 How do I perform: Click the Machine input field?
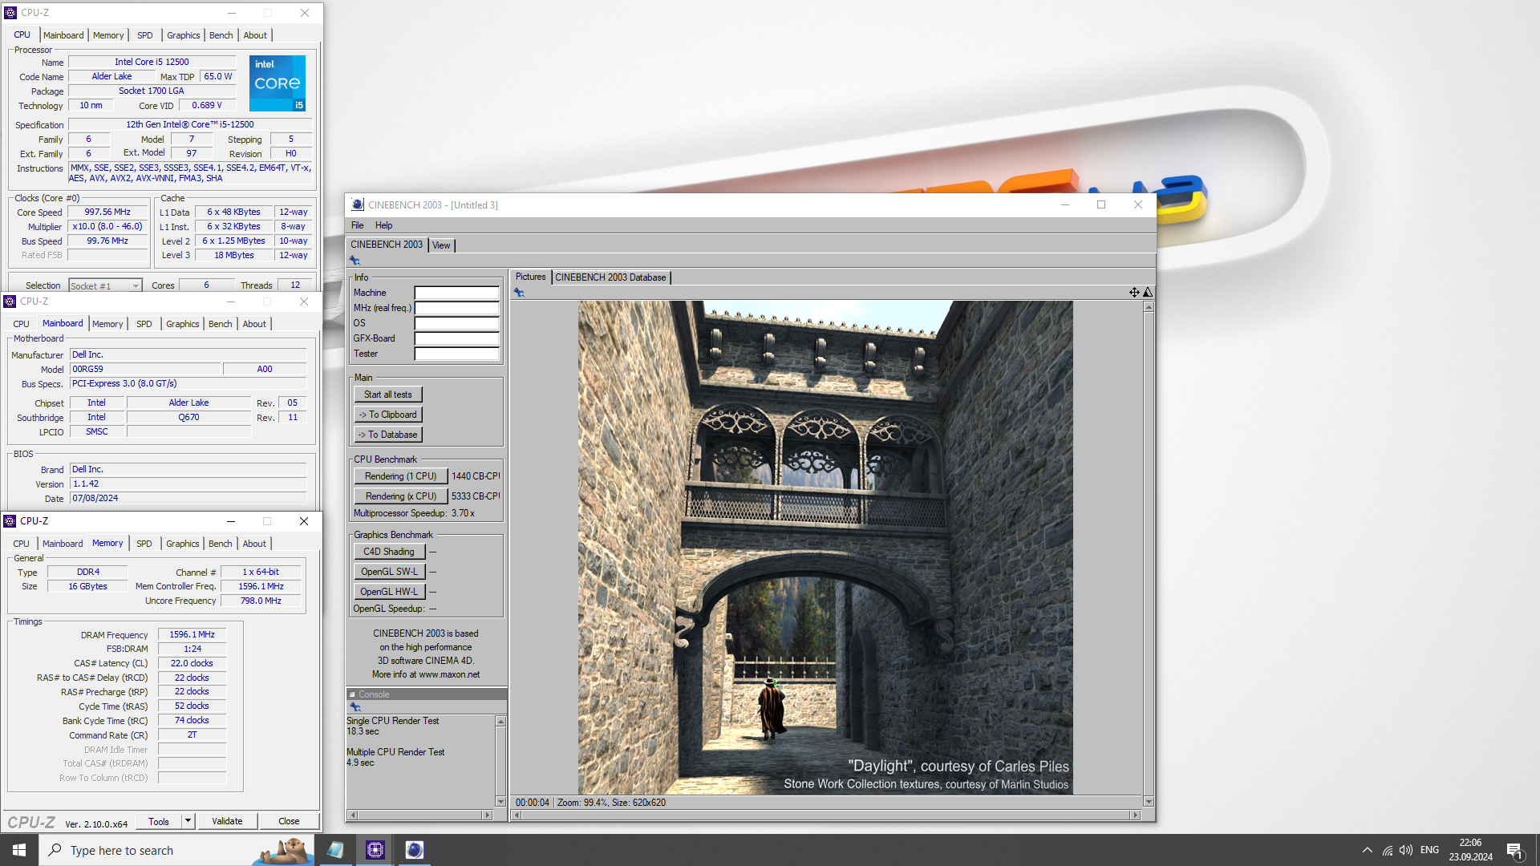tap(456, 293)
